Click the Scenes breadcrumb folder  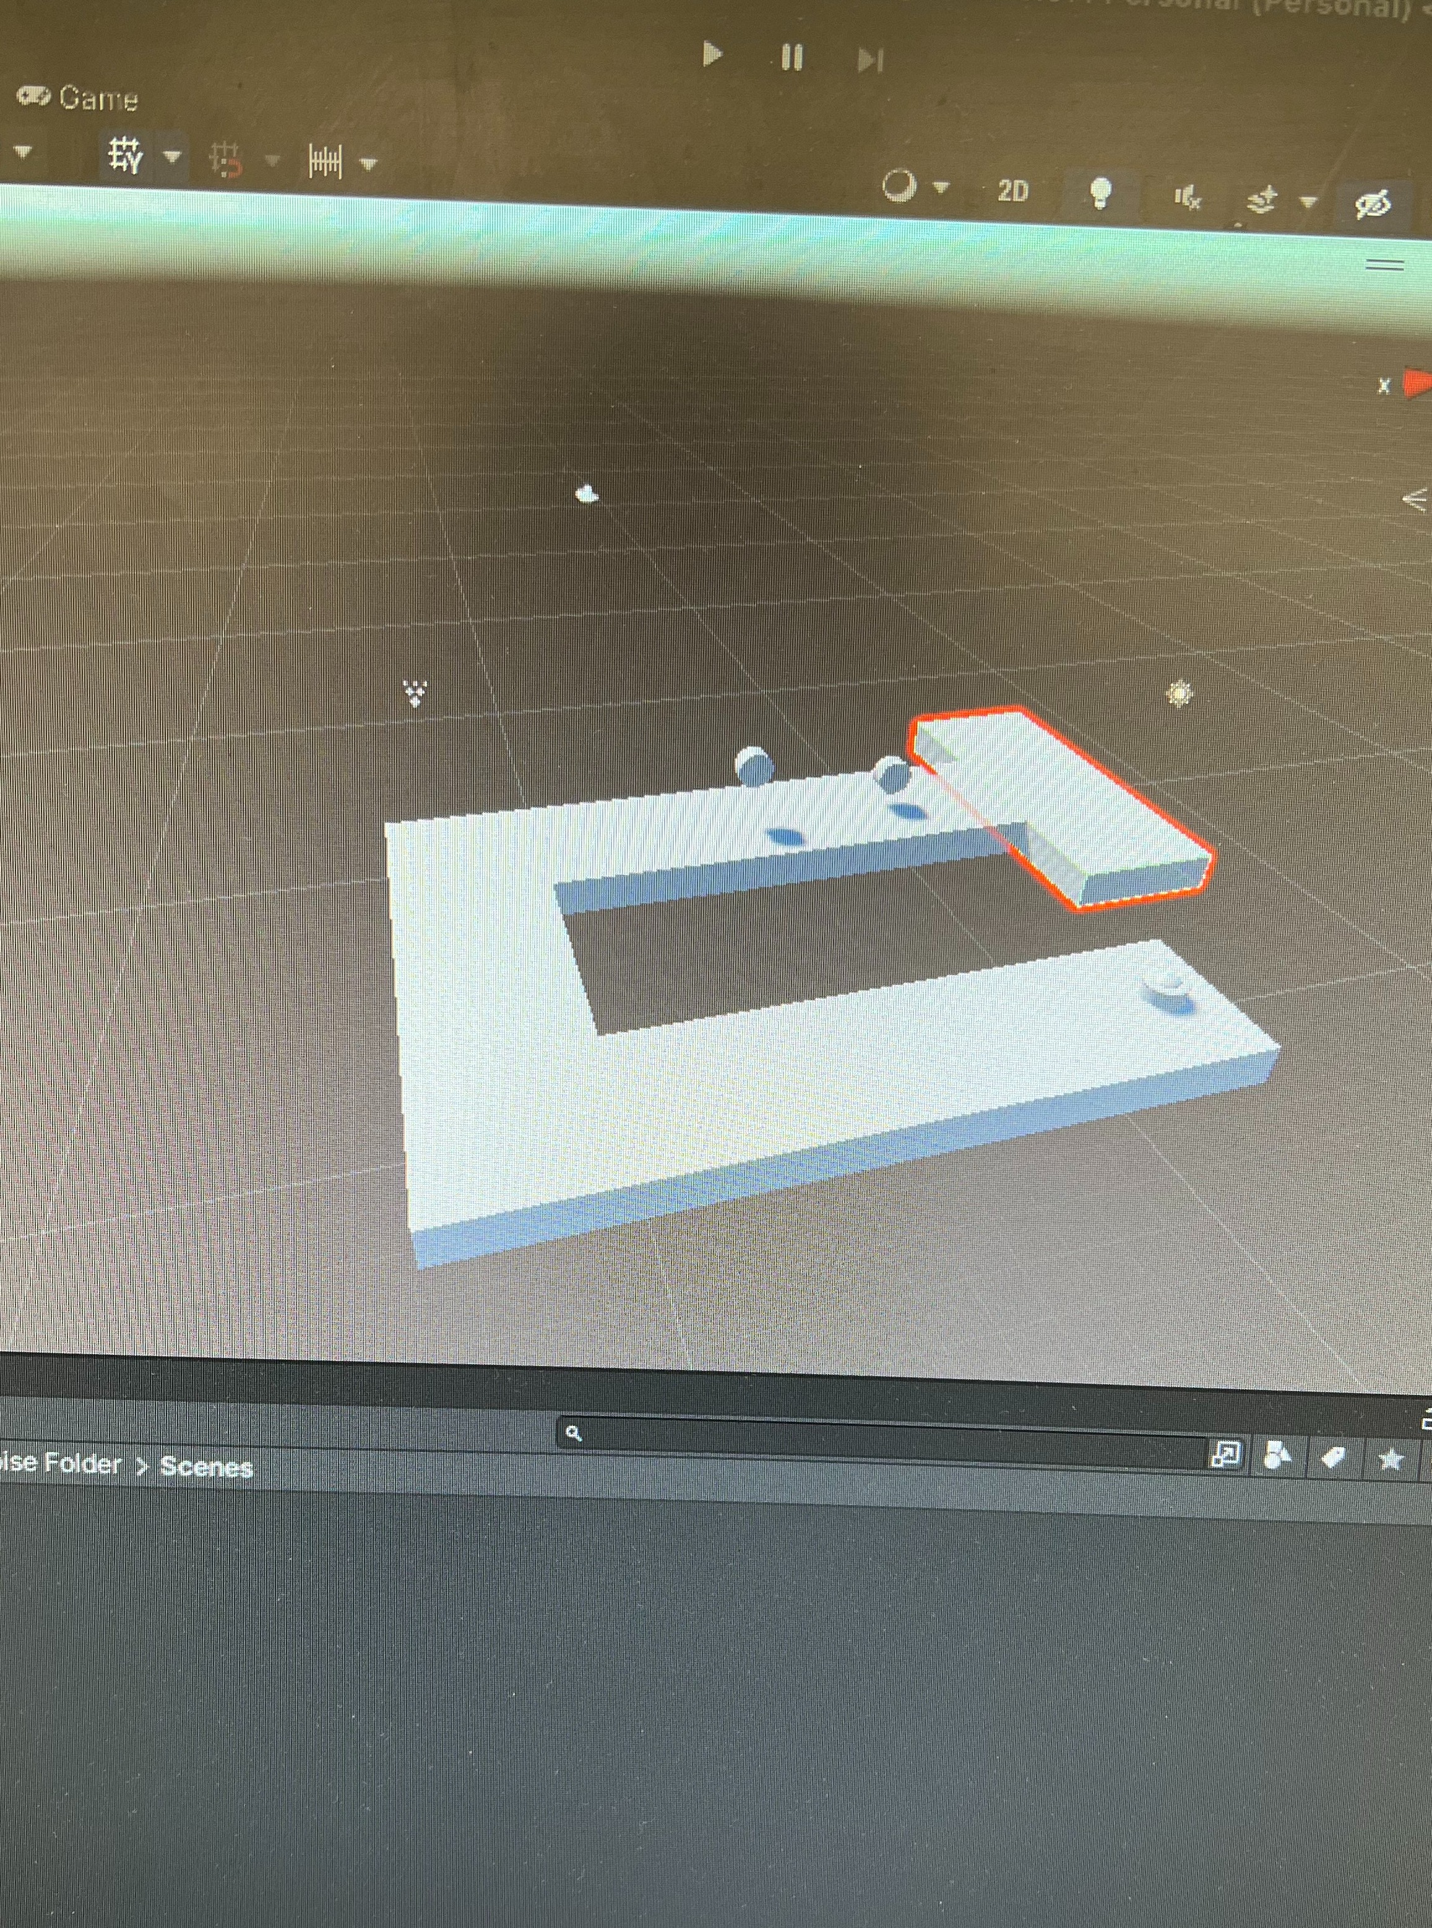click(206, 1467)
